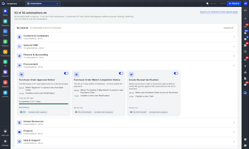Open the JP user avatar
249x149 pixels.
point(245,3)
